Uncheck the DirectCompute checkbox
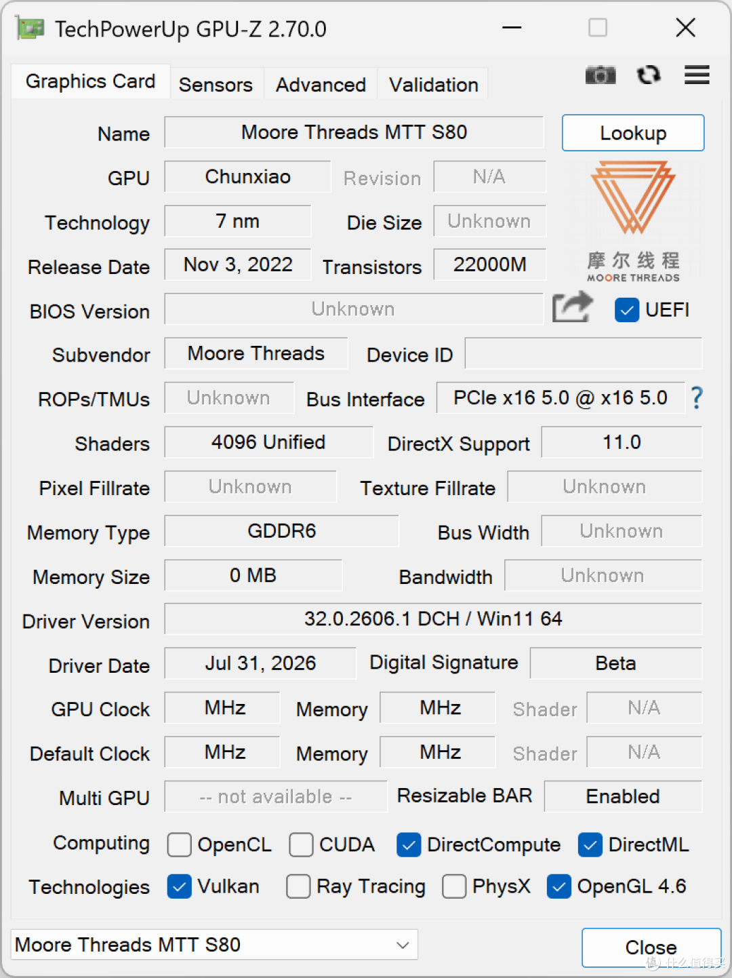Image resolution: width=732 pixels, height=978 pixels. [409, 844]
